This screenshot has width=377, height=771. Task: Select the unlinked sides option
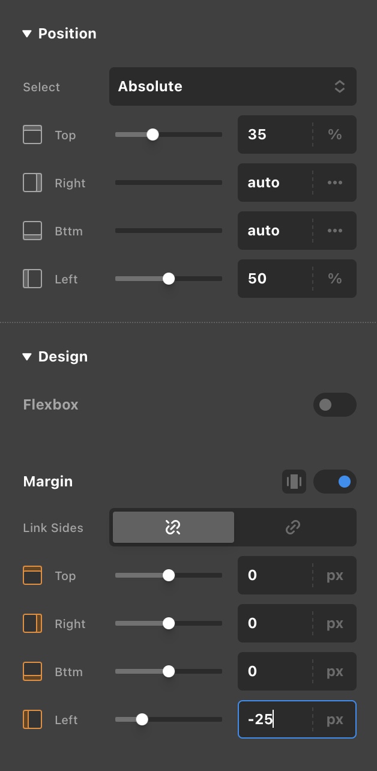point(173,527)
